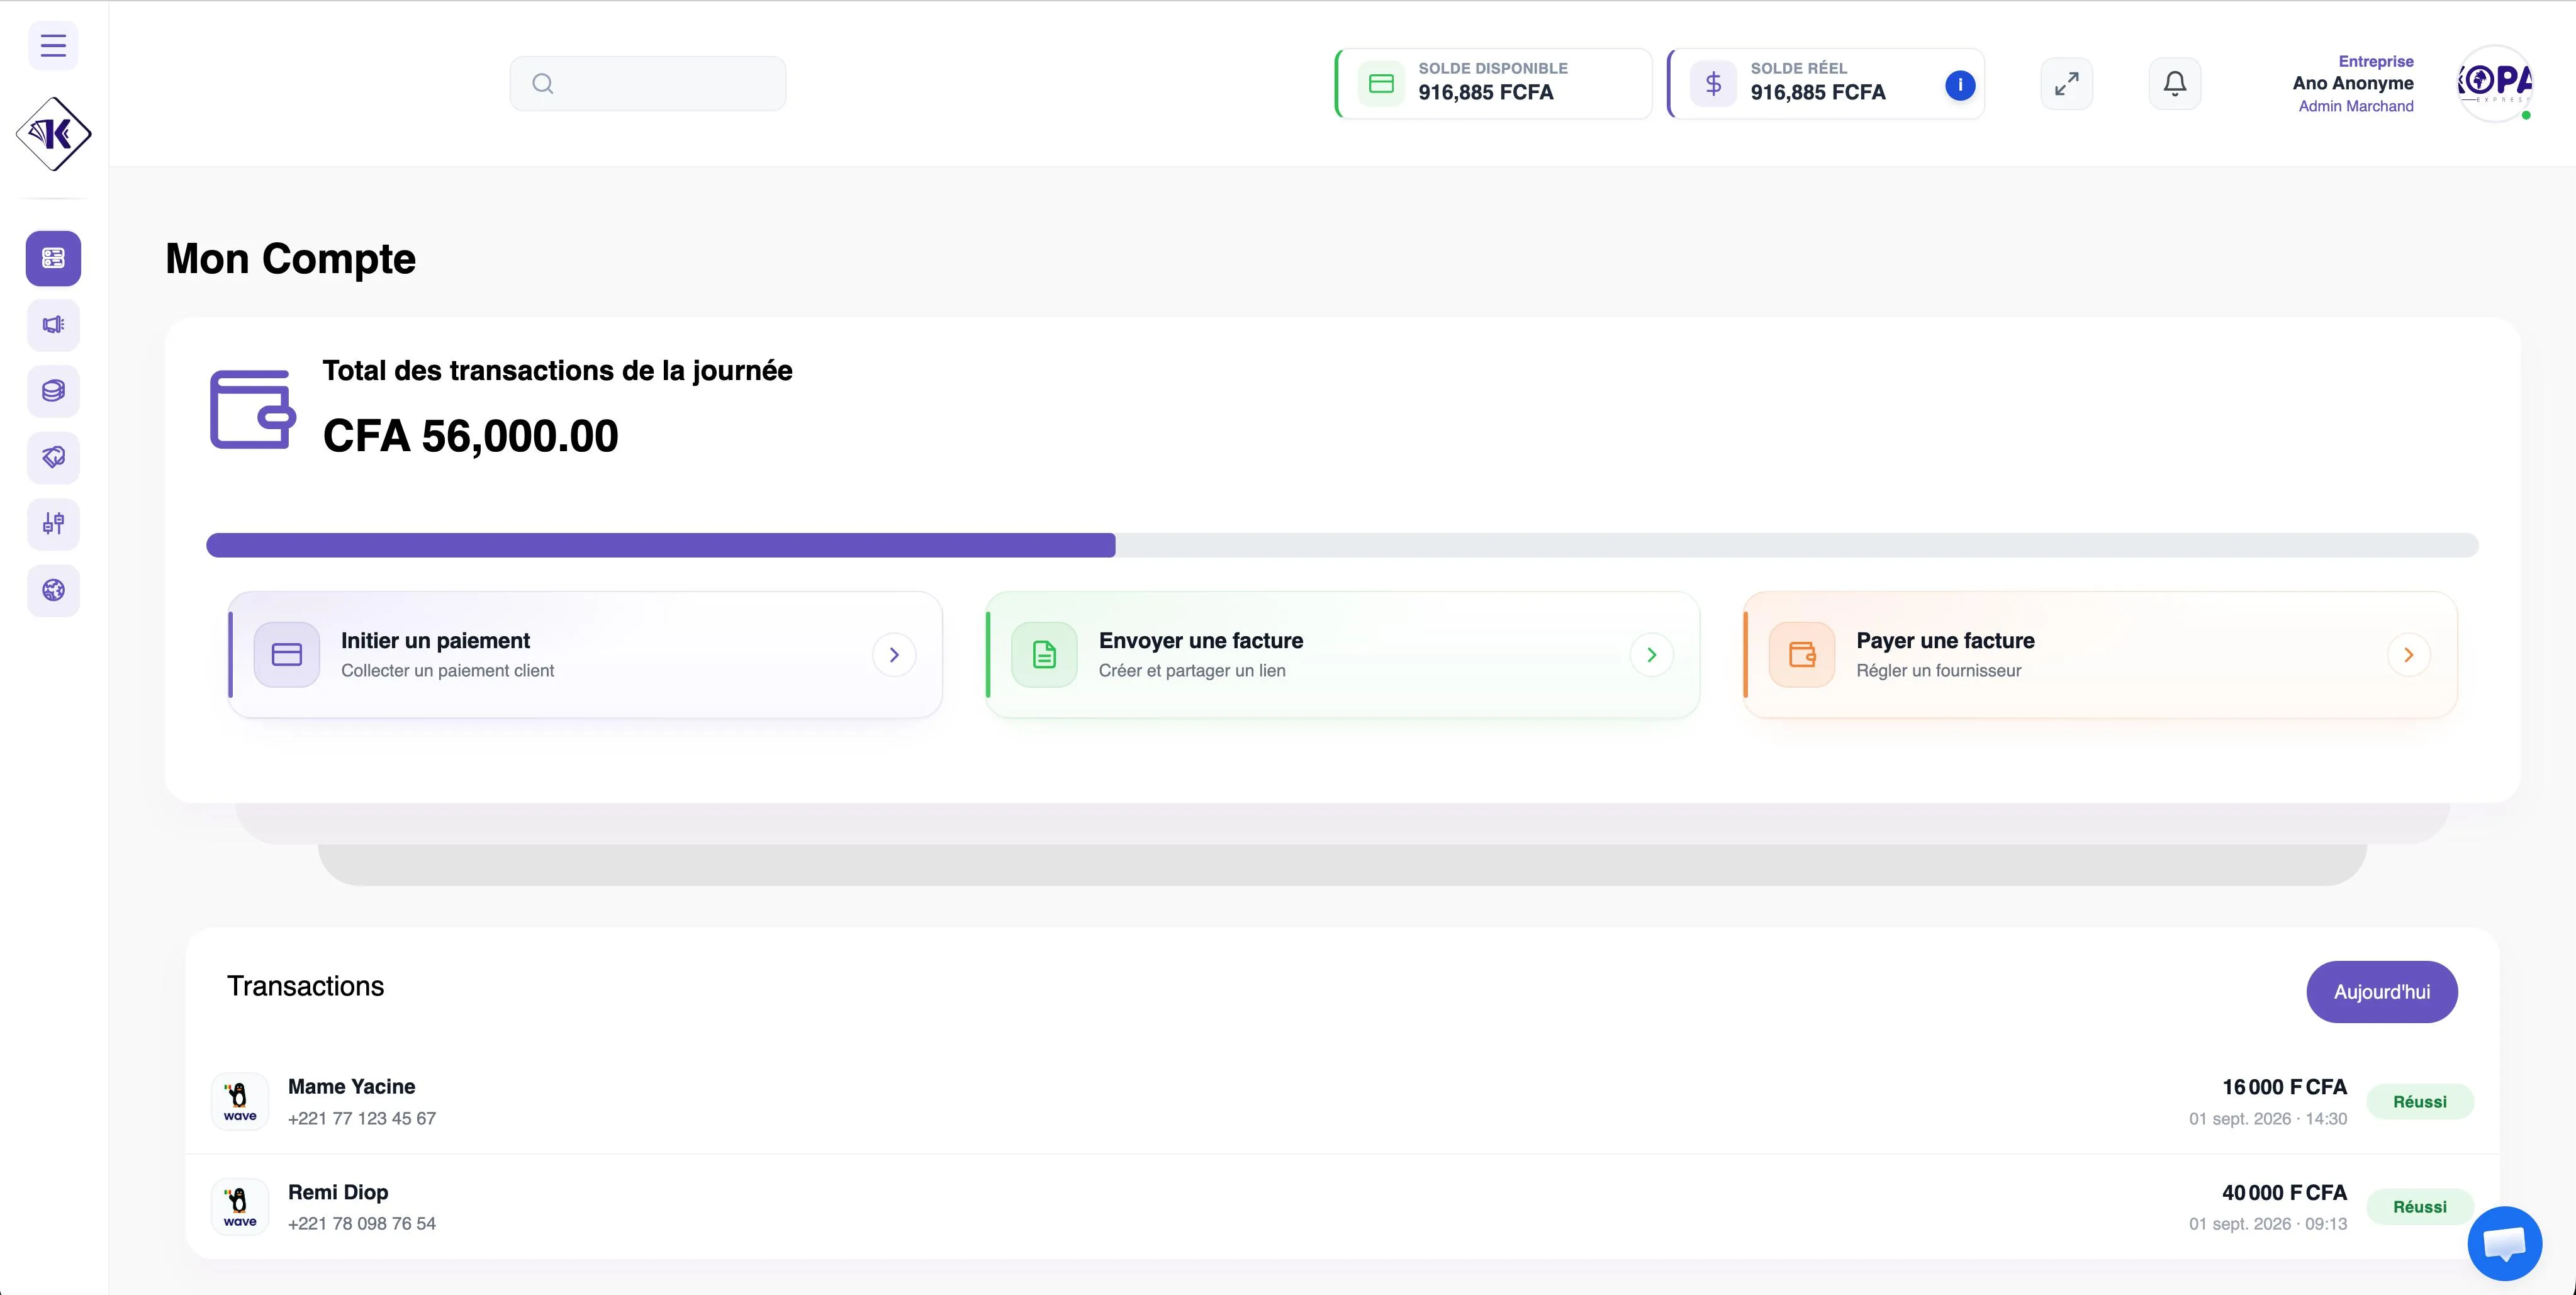This screenshot has width=2576, height=1295.
Task: Open the hamburger menu in the sidebar
Action: tap(53, 45)
